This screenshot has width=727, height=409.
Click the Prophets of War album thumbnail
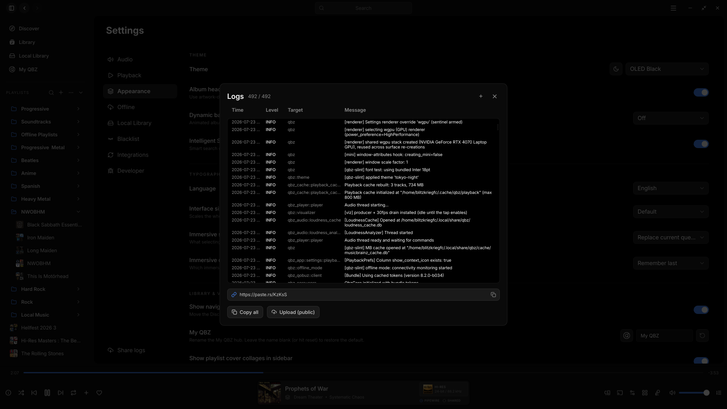tap(269, 393)
